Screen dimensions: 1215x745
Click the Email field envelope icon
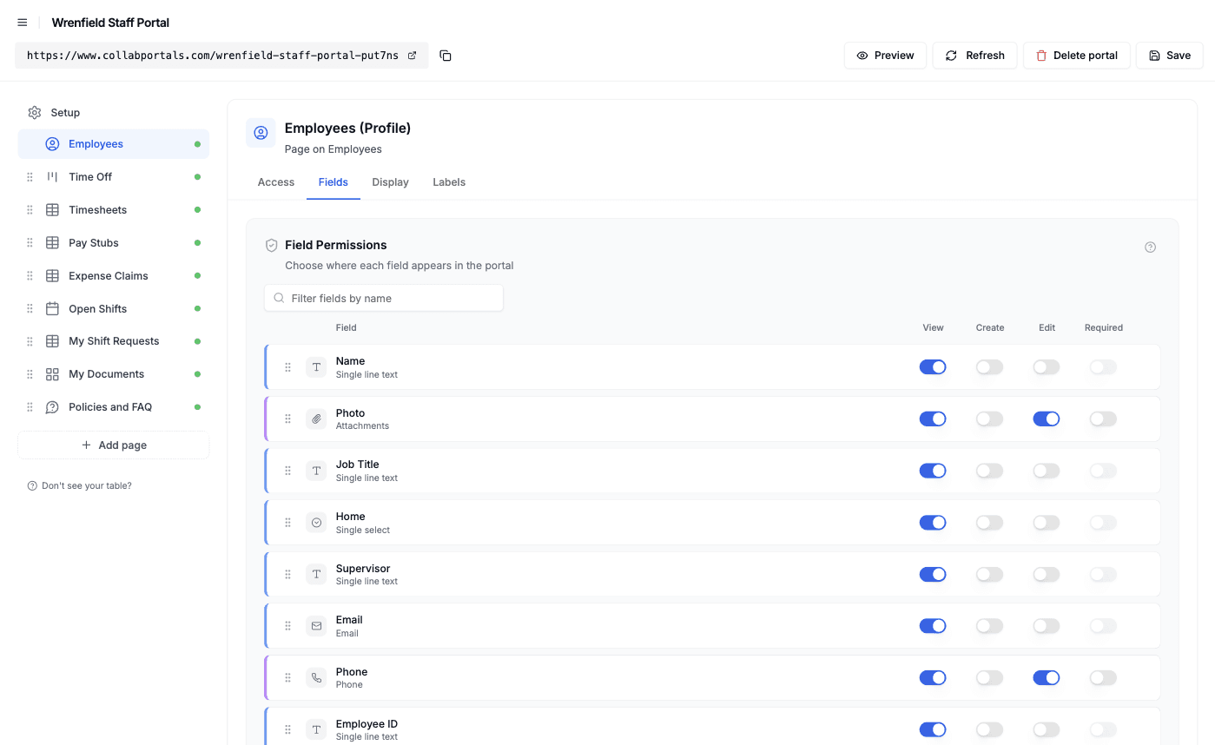[x=316, y=626]
